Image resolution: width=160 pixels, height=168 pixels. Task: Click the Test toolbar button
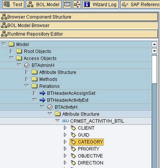[x=13, y=5]
